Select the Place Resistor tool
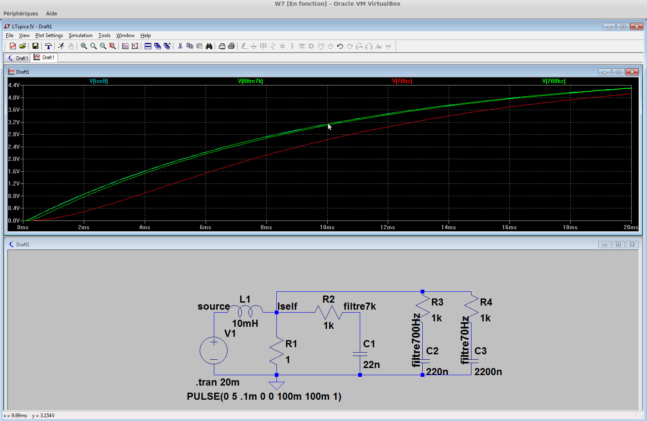The image size is (647, 421). point(273,46)
